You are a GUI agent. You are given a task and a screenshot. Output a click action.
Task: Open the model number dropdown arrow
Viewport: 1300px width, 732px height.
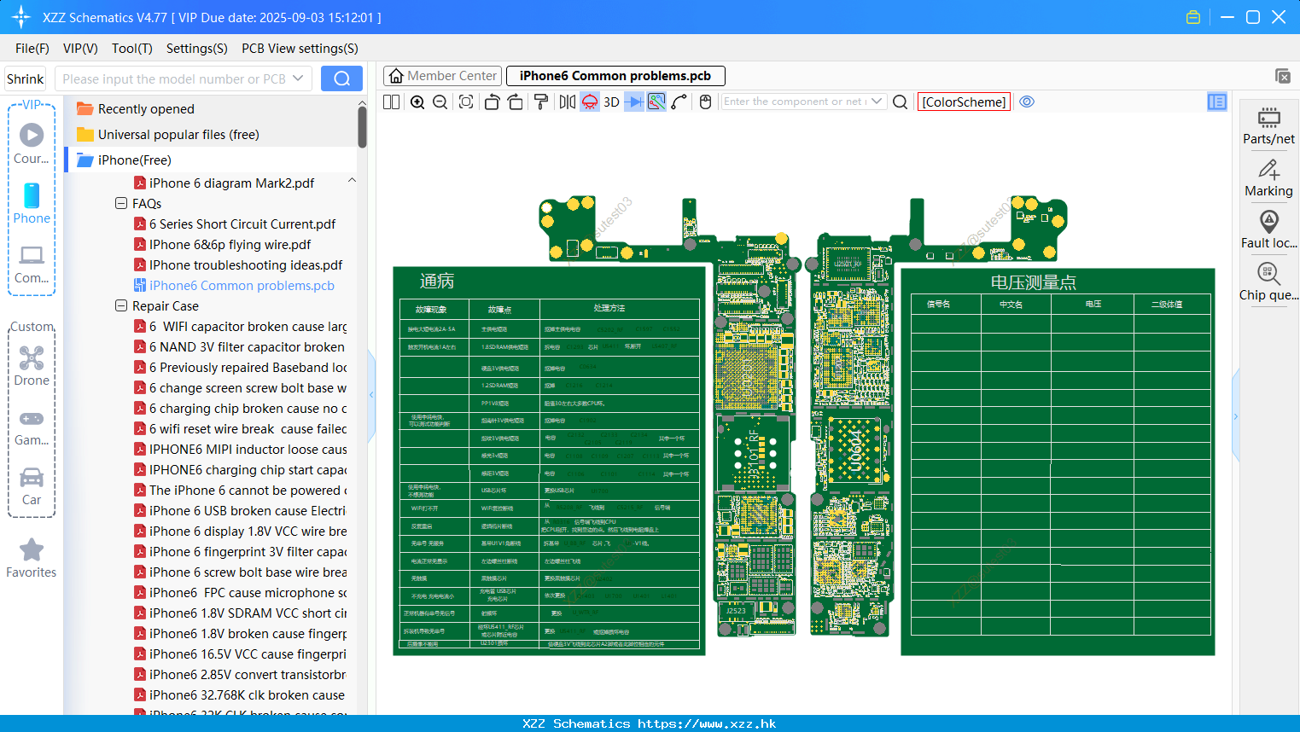point(298,78)
